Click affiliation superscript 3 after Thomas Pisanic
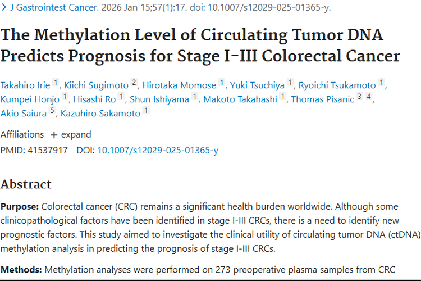The width and height of the screenshot is (421, 281). pyautogui.click(x=360, y=97)
